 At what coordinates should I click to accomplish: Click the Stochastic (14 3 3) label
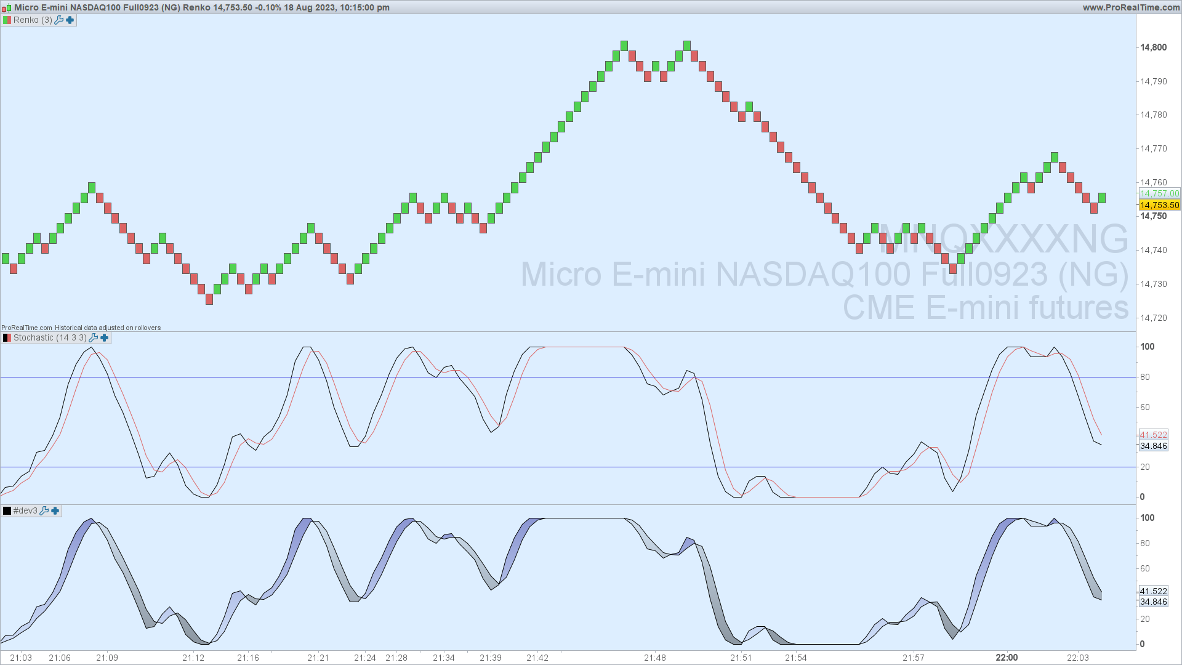pos(50,338)
